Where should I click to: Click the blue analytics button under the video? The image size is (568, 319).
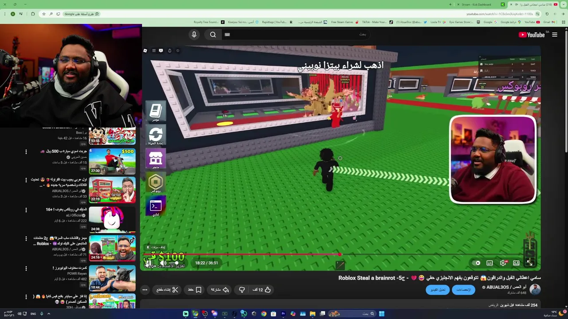[464, 290]
